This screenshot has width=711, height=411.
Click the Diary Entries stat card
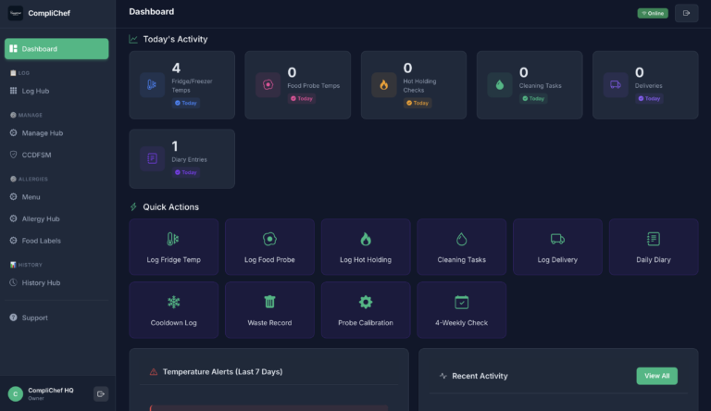tap(181, 158)
